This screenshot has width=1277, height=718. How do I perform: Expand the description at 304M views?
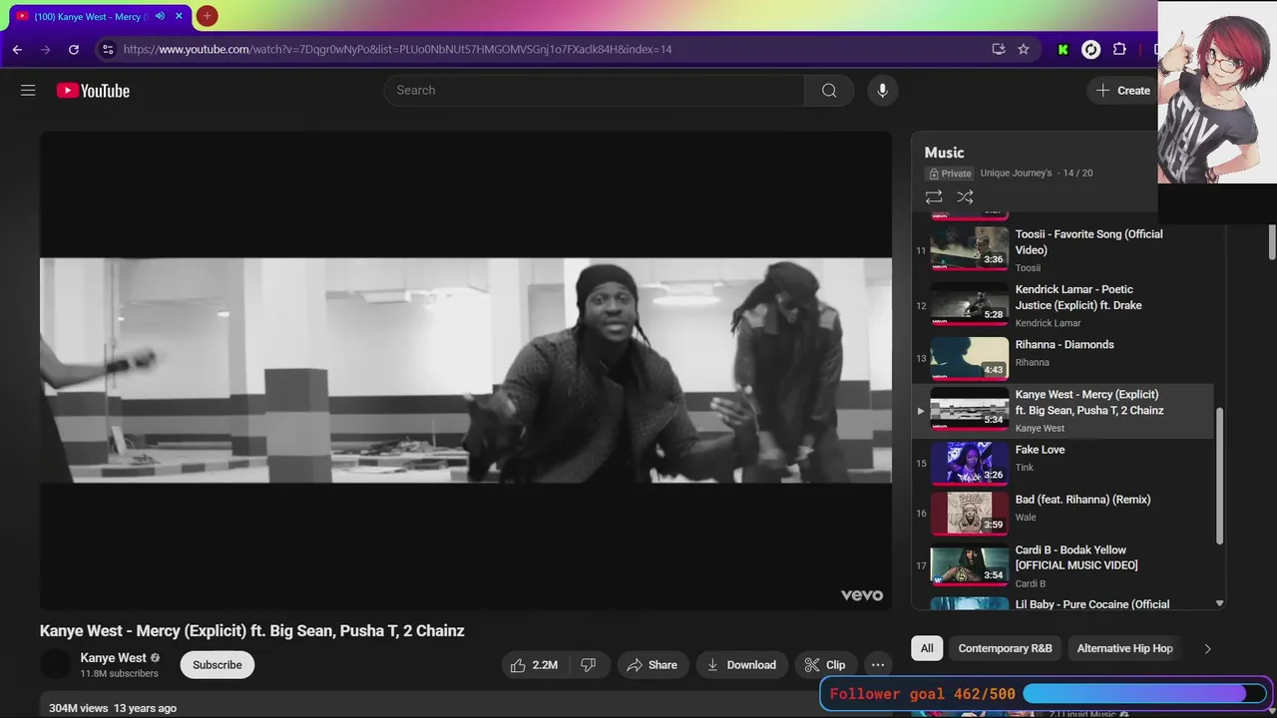[113, 708]
